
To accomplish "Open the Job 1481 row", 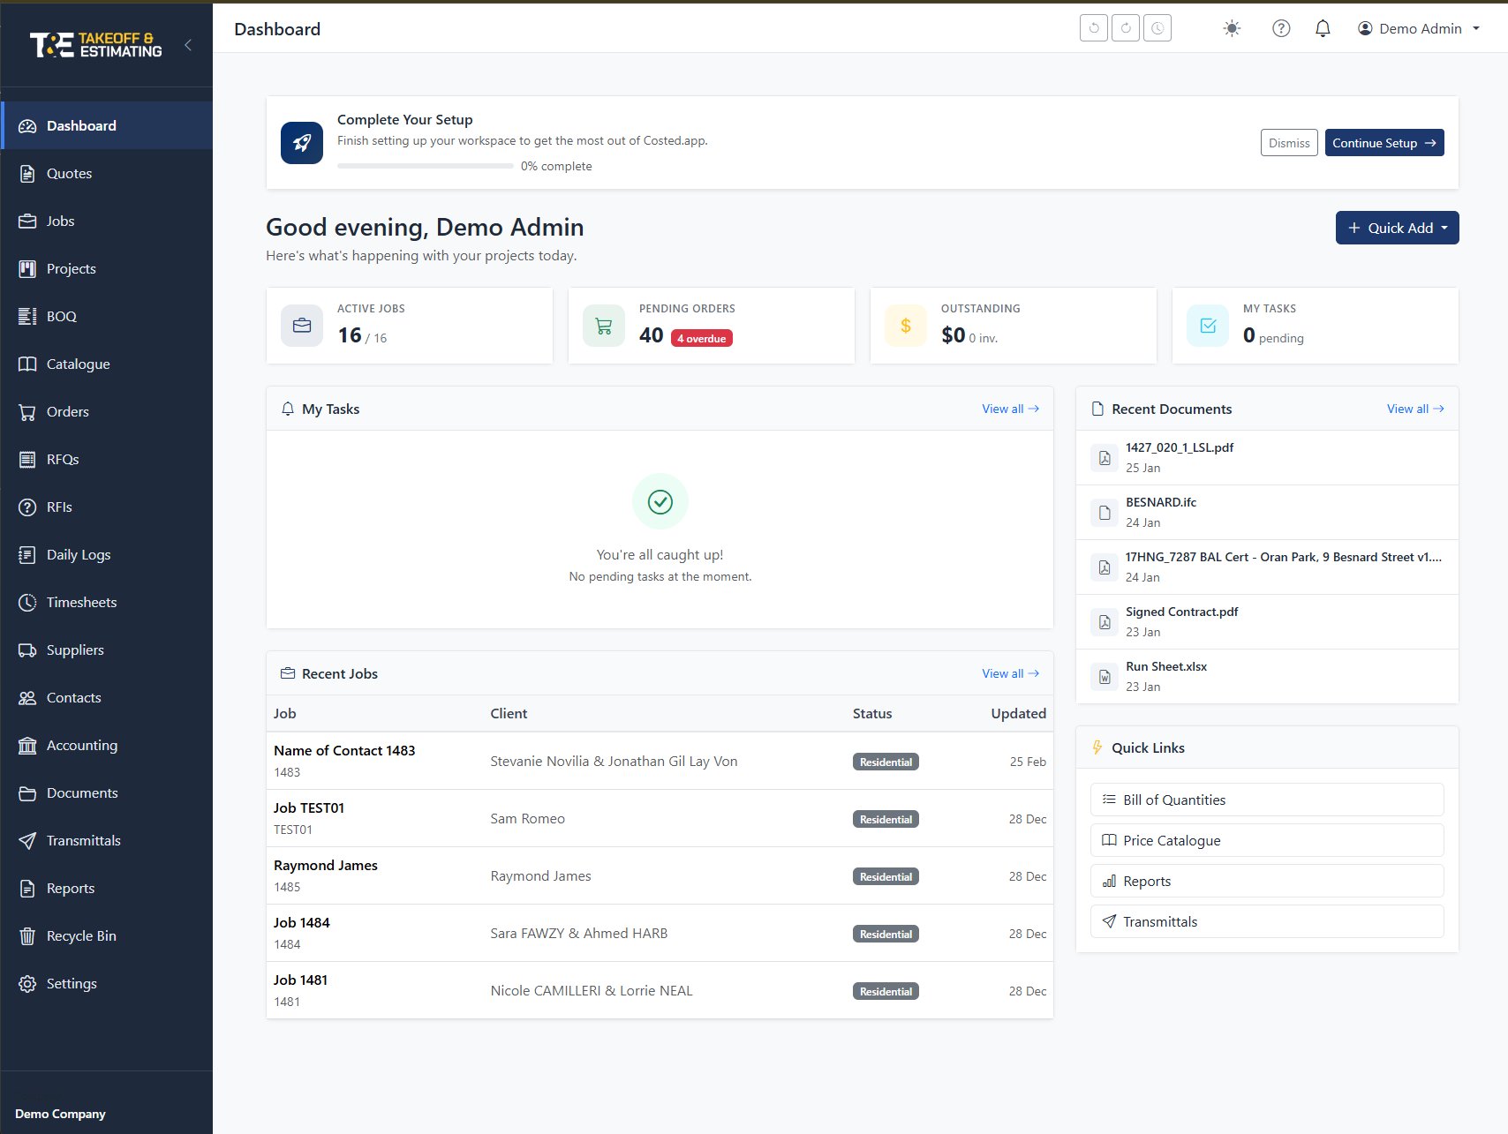I will coord(660,990).
